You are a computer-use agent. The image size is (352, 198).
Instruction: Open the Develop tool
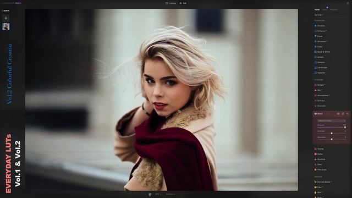320,26
